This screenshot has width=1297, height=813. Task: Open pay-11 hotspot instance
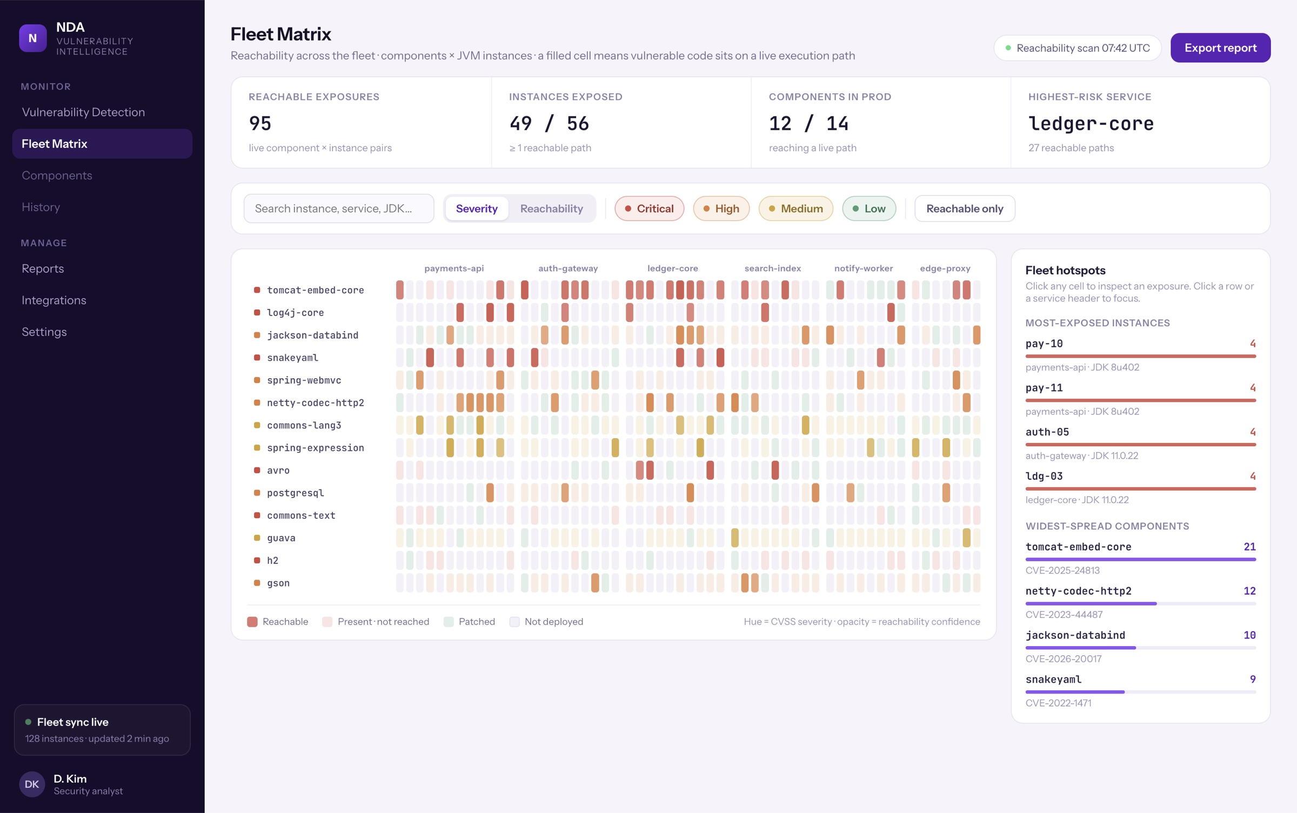pos(1140,399)
